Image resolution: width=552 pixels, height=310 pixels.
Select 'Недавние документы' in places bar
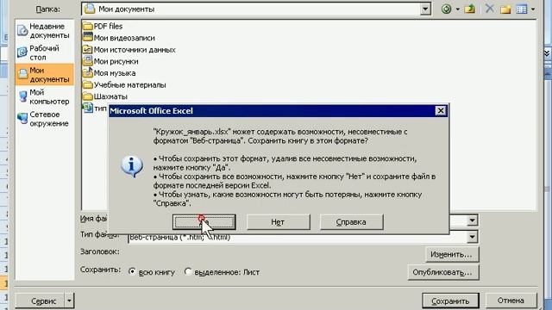(44, 31)
